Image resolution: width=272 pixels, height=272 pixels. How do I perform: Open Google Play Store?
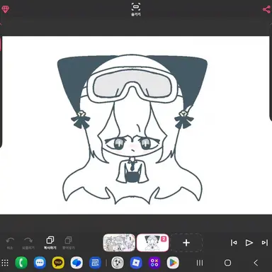tap(173, 263)
